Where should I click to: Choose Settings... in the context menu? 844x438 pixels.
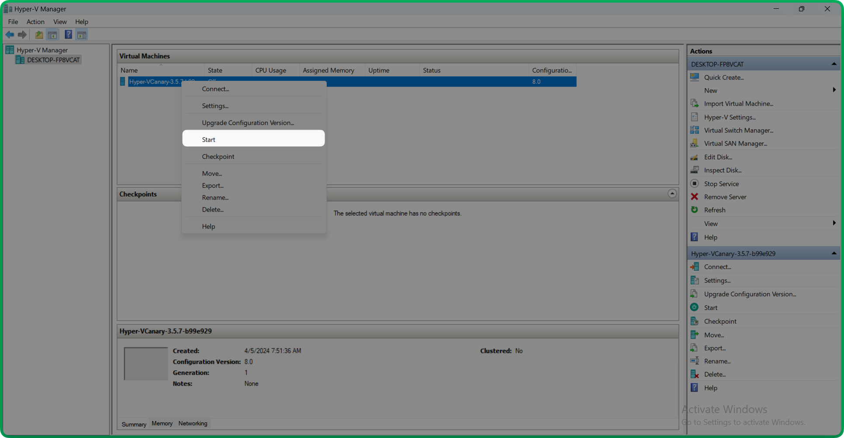click(253, 106)
